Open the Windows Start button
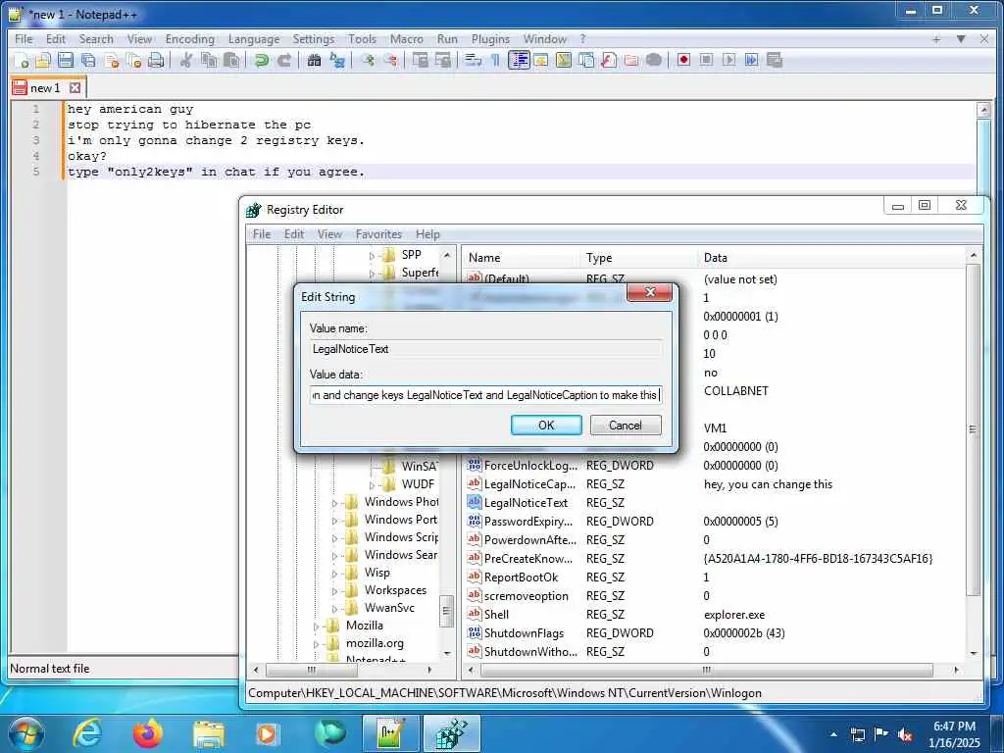This screenshot has height=753, width=1004. coord(25,731)
